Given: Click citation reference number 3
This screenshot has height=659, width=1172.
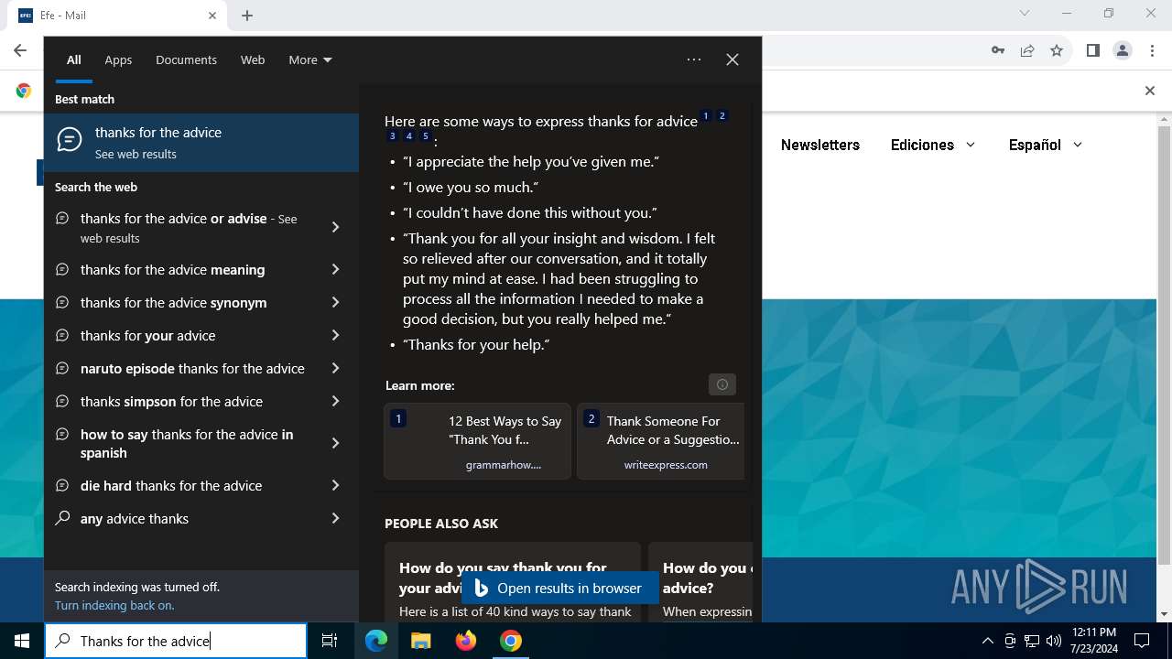Looking at the screenshot, I should pos(393,136).
